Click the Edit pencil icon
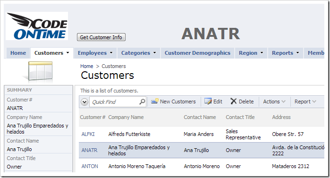This screenshot has height=178, width=330. (x=208, y=101)
